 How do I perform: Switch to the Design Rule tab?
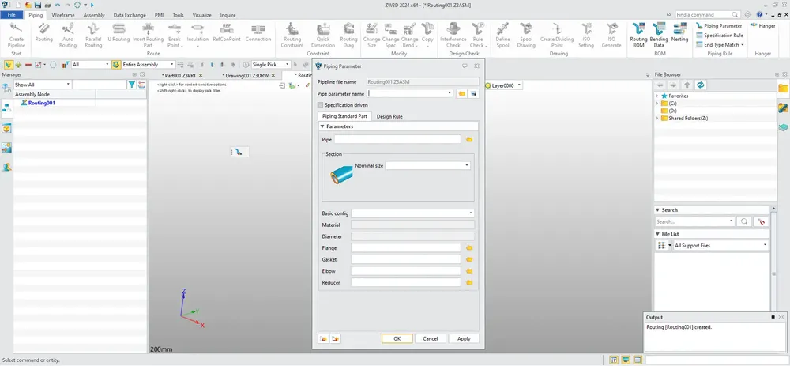(389, 116)
